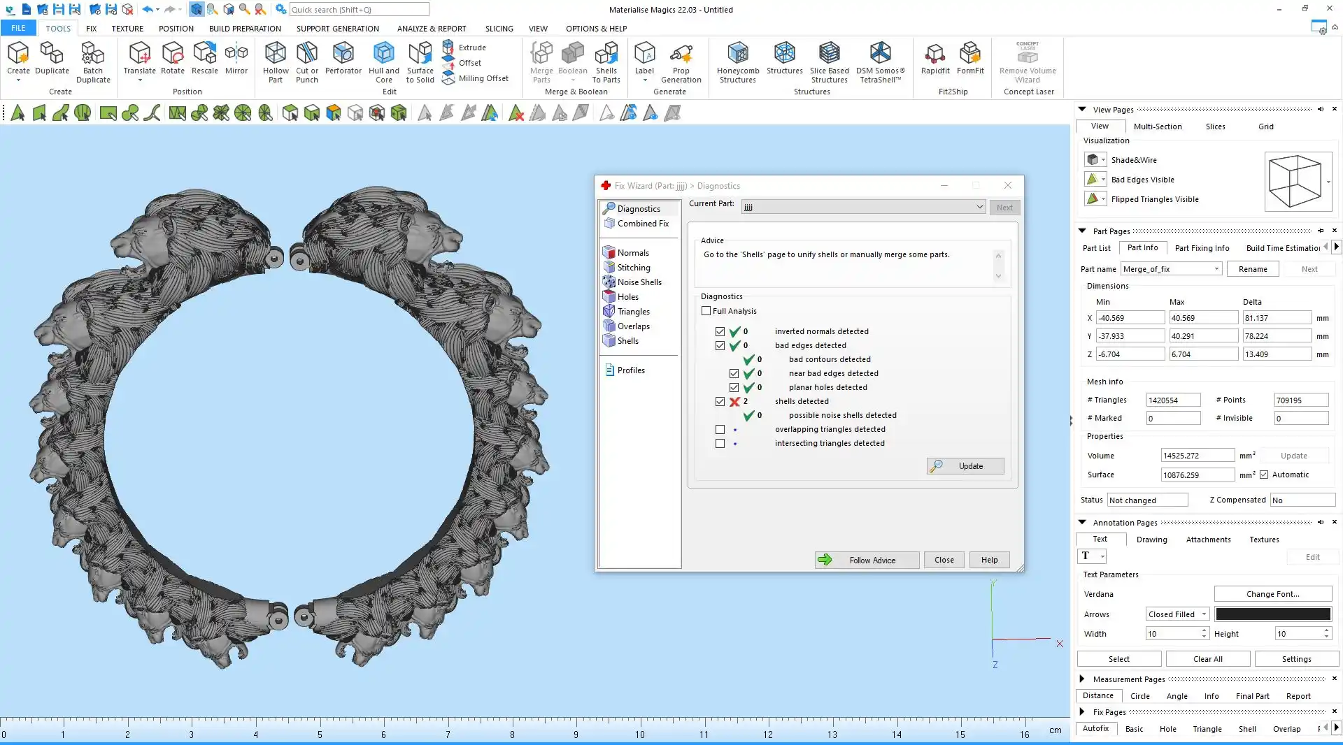Expand the Measurement Pages panel

point(1082,679)
